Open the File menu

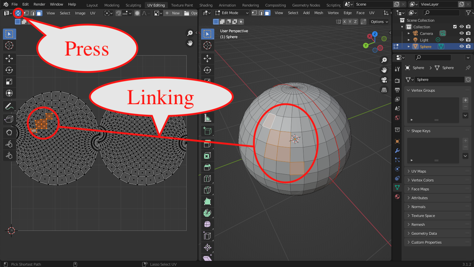(x=14, y=4)
